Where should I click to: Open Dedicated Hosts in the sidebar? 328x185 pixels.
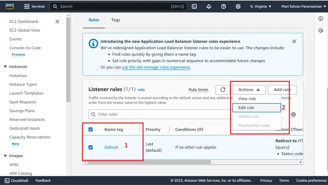click(25, 128)
